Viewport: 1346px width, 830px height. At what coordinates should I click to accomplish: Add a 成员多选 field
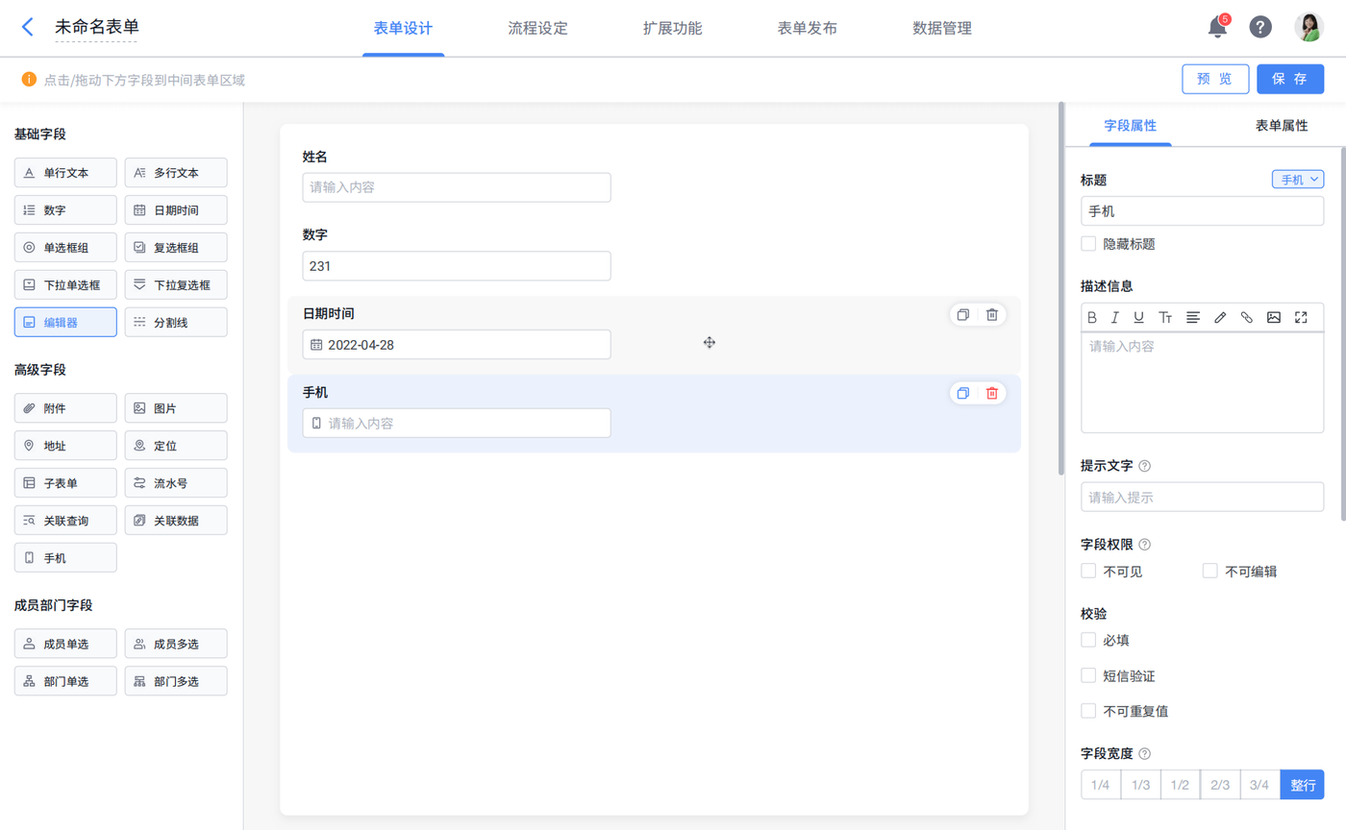click(176, 644)
